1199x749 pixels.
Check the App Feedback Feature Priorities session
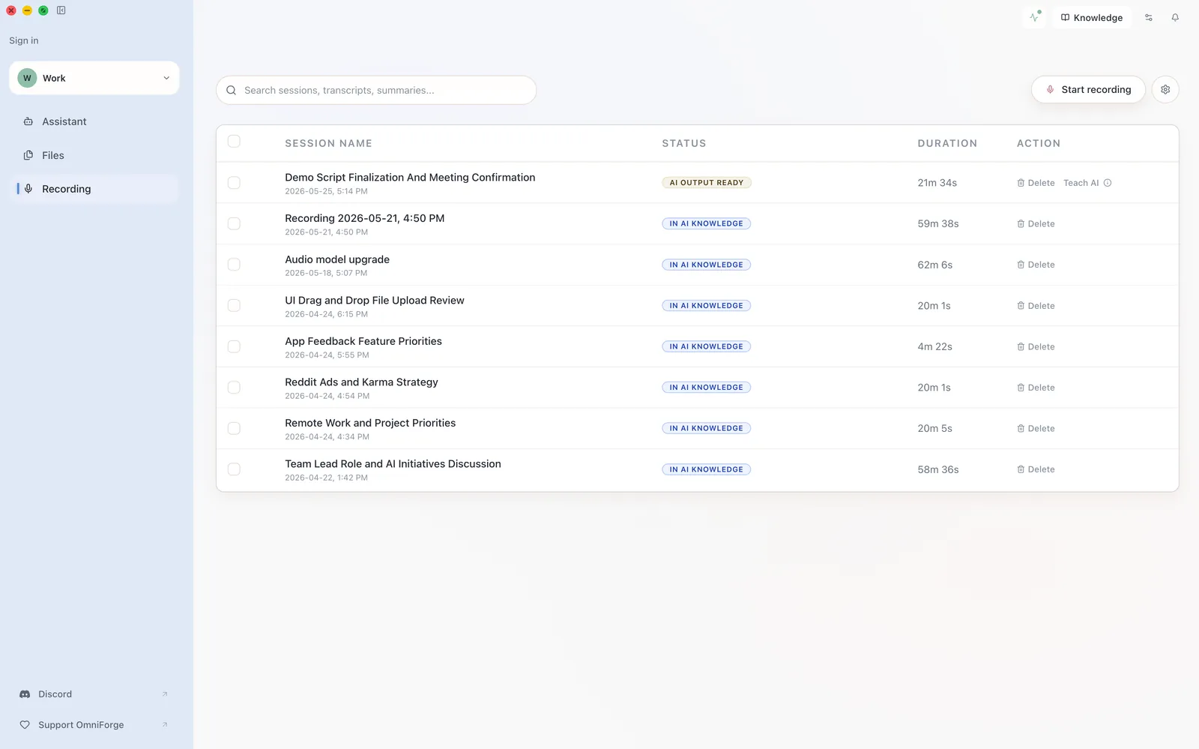[234, 346]
